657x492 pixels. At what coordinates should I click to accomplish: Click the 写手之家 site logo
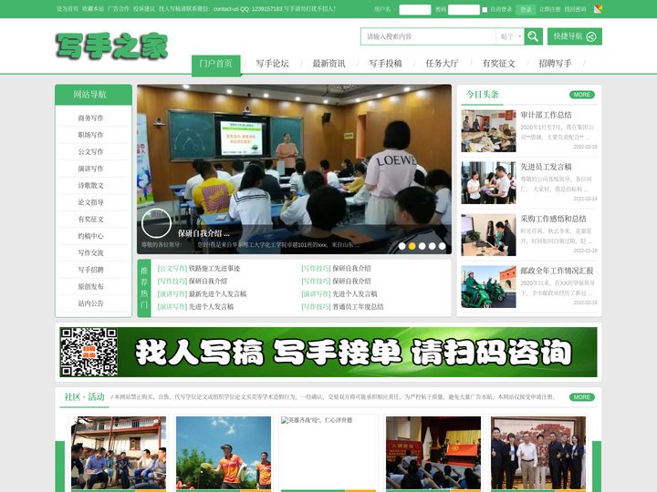pos(112,46)
